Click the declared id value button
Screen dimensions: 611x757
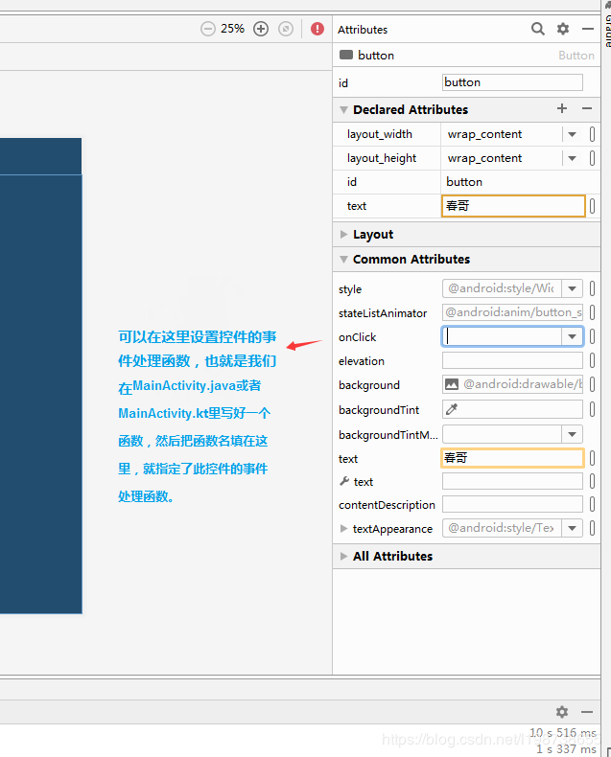tap(464, 182)
